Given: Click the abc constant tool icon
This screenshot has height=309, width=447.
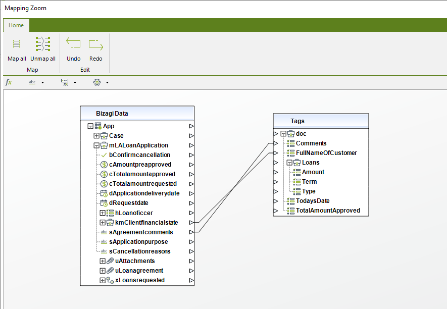Looking at the screenshot, I should pyautogui.click(x=32, y=82).
